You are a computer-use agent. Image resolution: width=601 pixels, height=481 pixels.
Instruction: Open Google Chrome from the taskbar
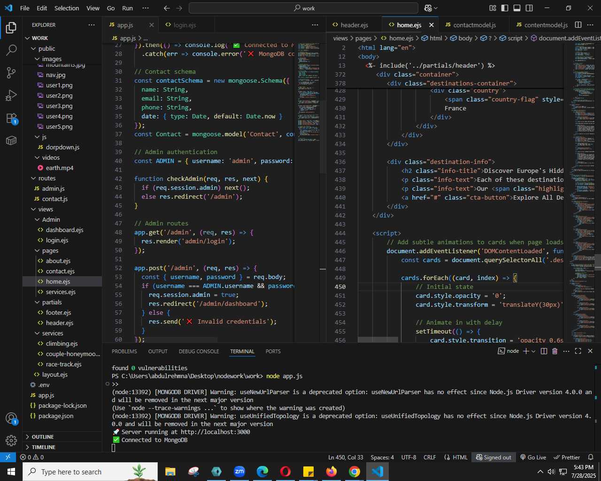(354, 471)
